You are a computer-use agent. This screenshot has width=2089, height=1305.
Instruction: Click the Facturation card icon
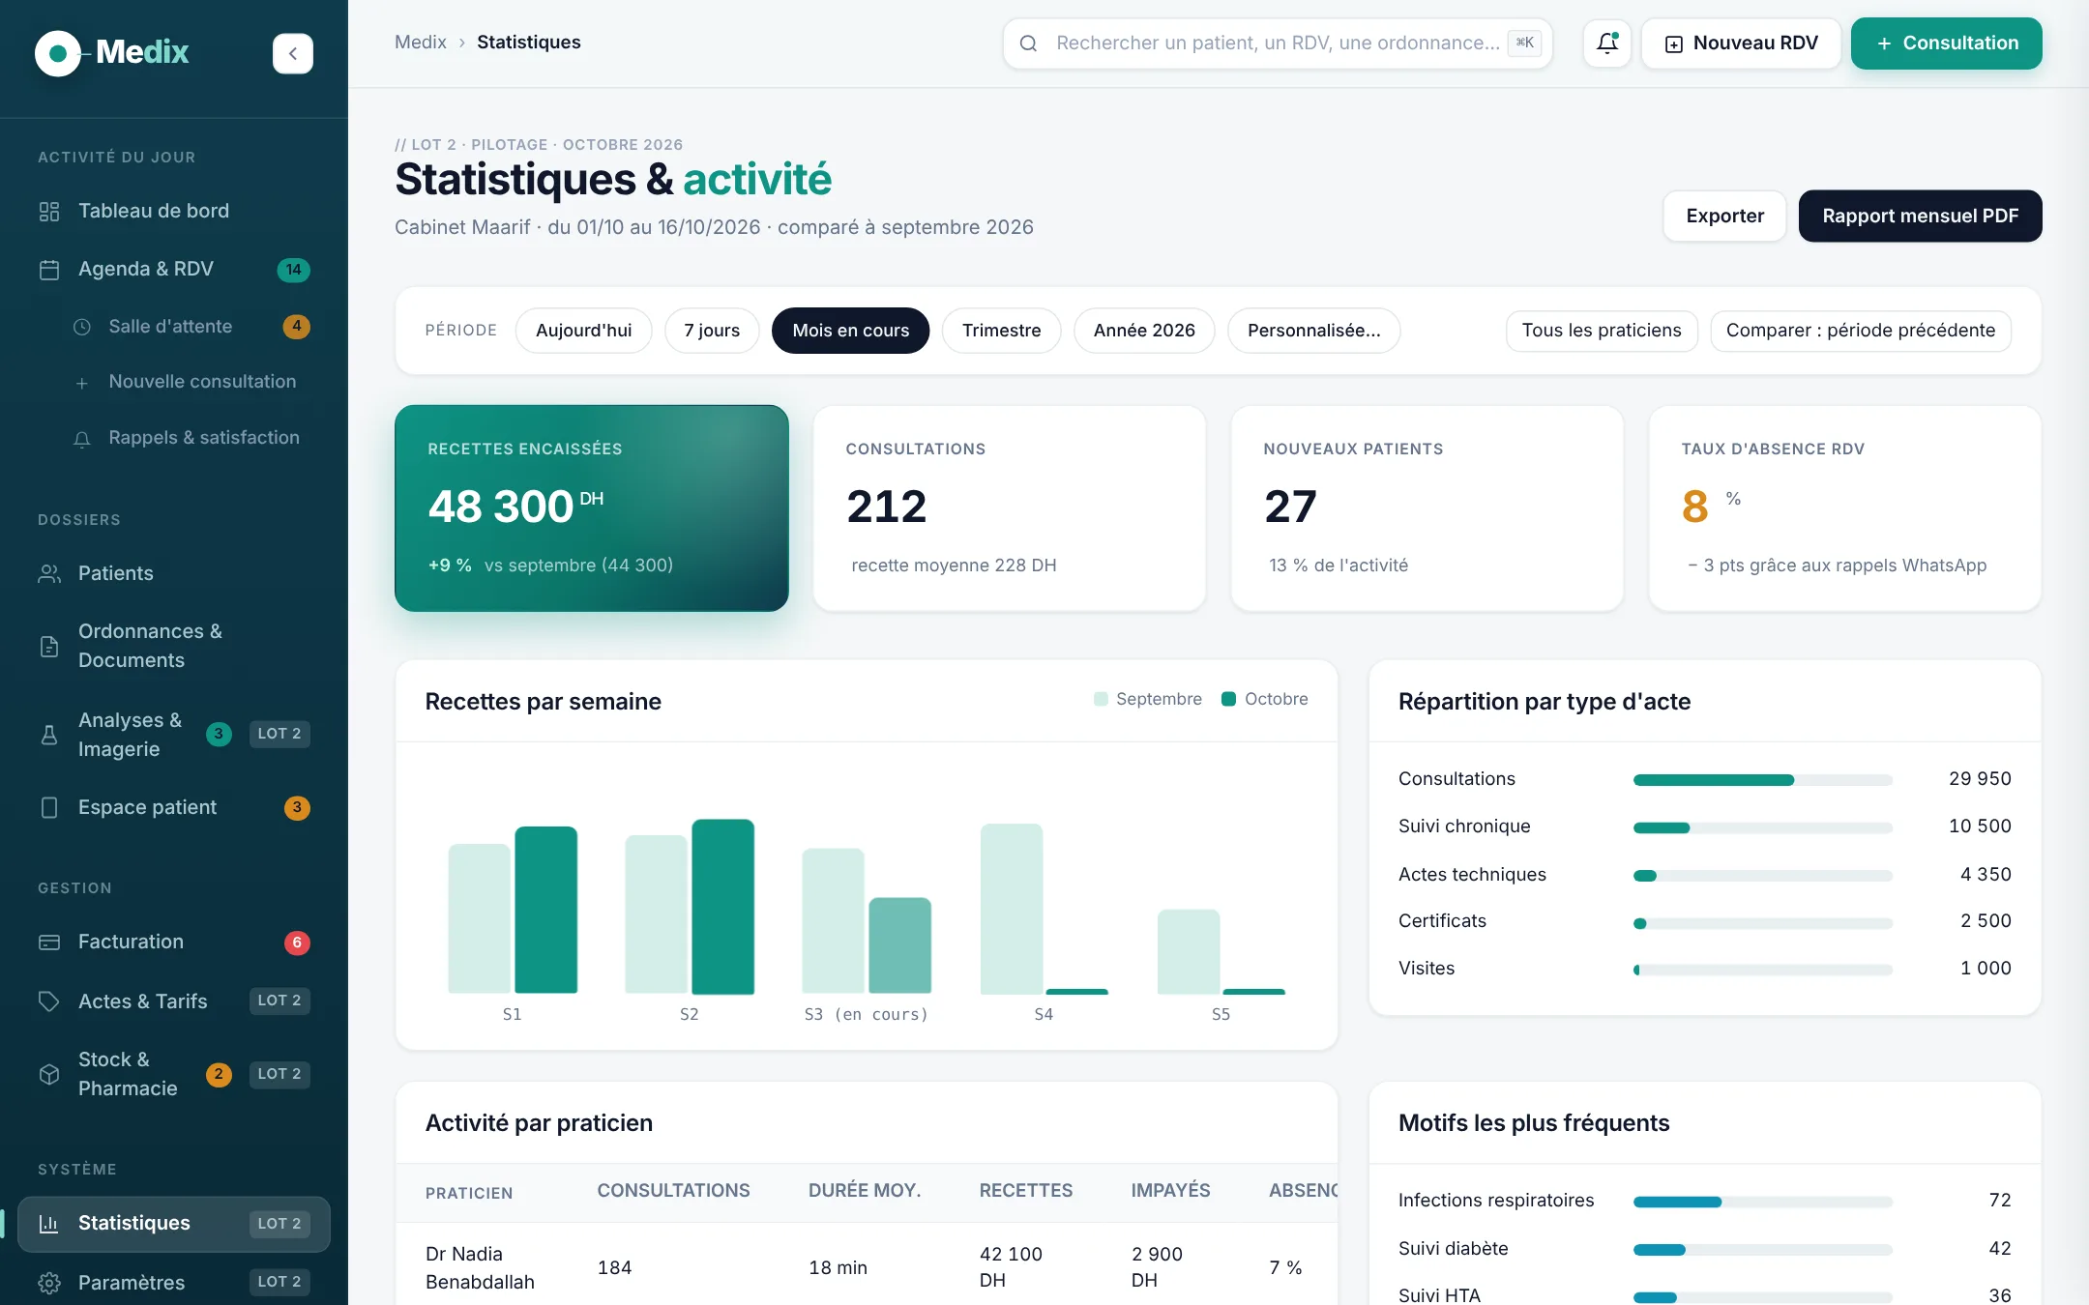click(49, 942)
